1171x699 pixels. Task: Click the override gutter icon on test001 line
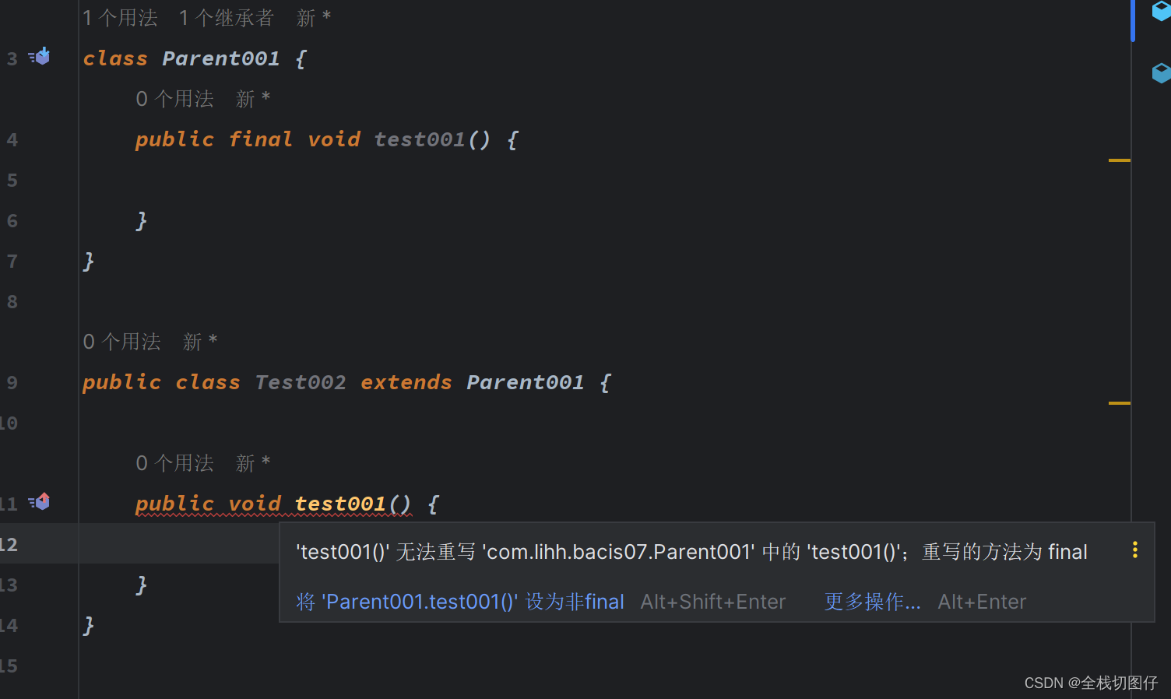tap(40, 502)
